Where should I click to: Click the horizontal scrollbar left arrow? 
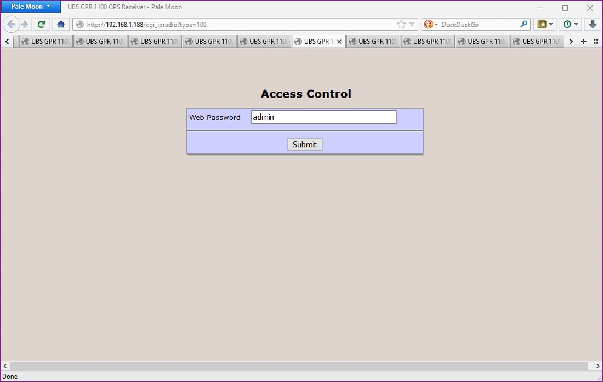(x=5, y=366)
